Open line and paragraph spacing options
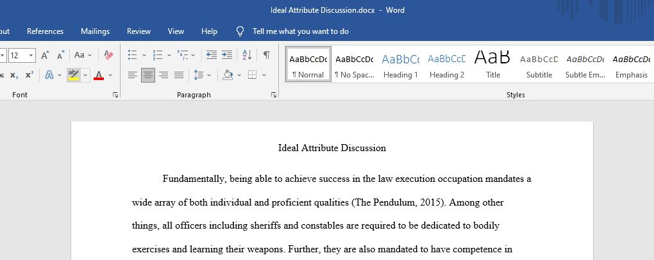 click(x=199, y=75)
